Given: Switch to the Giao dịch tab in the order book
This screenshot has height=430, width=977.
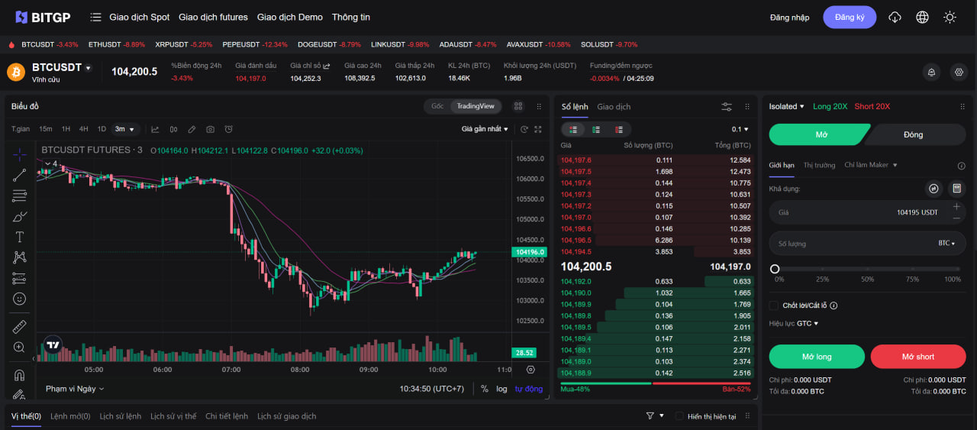Looking at the screenshot, I should (614, 107).
